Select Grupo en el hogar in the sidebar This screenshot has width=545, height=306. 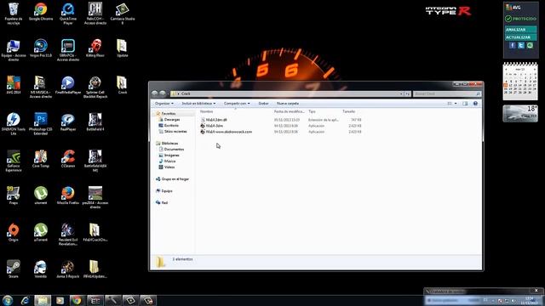tap(175, 179)
